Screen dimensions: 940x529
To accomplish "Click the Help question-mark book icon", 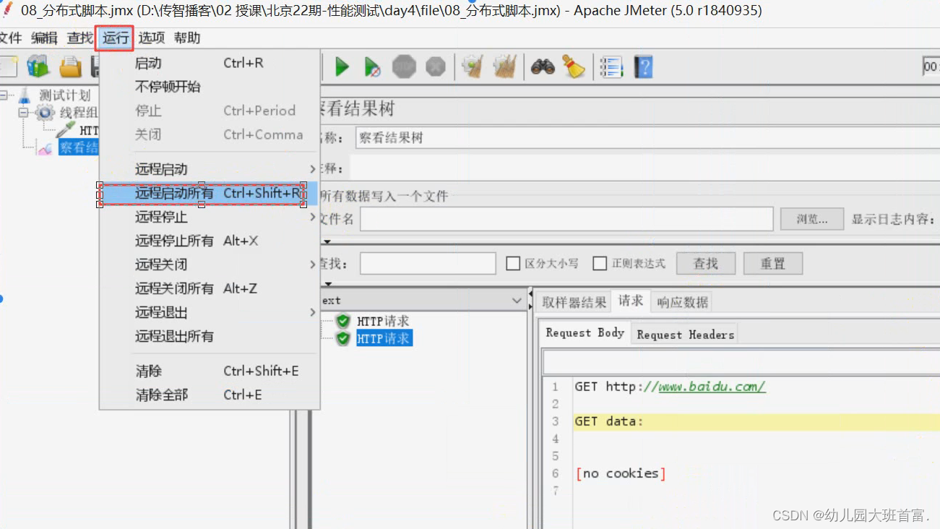I will click(643, 67).
